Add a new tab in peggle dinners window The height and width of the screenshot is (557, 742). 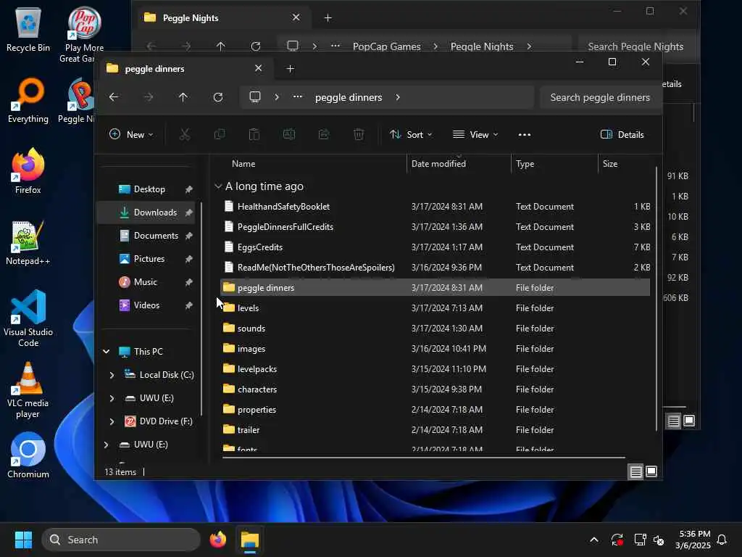pyautogui.click(x=290, y=69)
